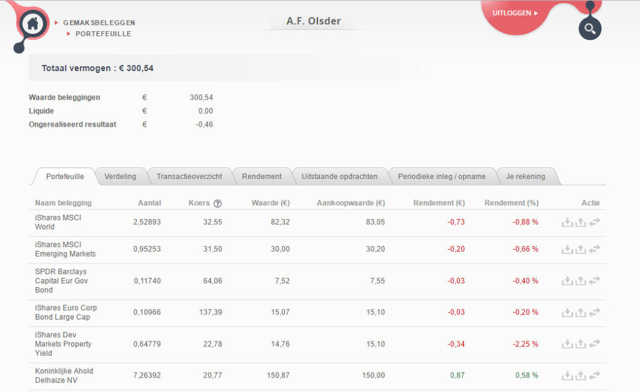The width and height of the screenshot is (640, 392).
Task: Click the Koers help question mark icon
Action: click(217, 203)
